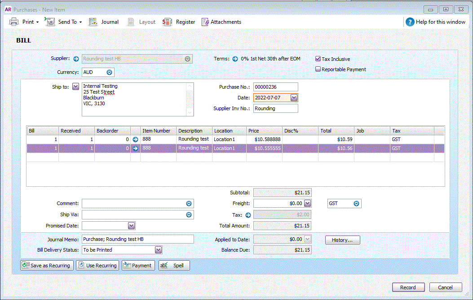Click the Layout toolbar label
The width and height of the screenshot is (473, 300).
147,22
